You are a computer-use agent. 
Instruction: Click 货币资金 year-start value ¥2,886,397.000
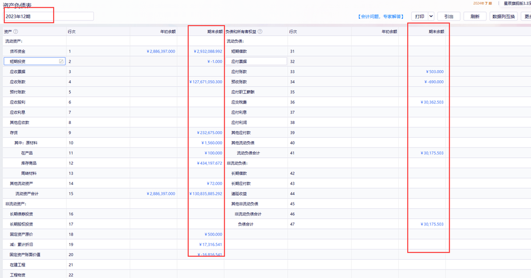click(161, 51)
